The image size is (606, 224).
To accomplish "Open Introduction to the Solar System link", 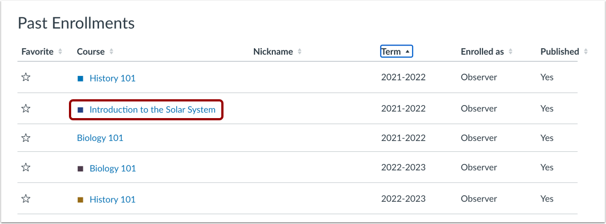I will pyautogui.click(x=152, y=110).
